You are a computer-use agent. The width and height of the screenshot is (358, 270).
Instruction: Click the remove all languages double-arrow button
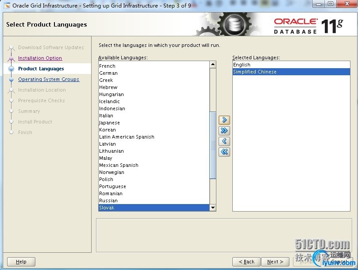click(x=224, y=152)
